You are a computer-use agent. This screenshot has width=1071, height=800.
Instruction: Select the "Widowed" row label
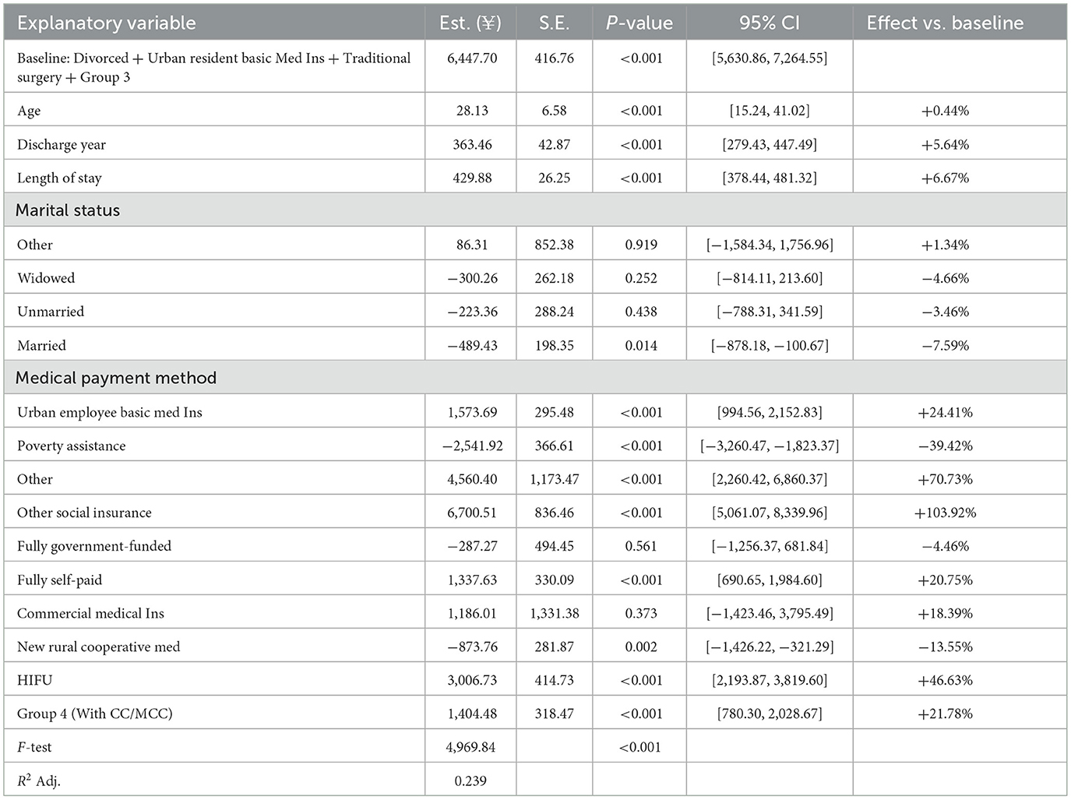click(46, 279)
